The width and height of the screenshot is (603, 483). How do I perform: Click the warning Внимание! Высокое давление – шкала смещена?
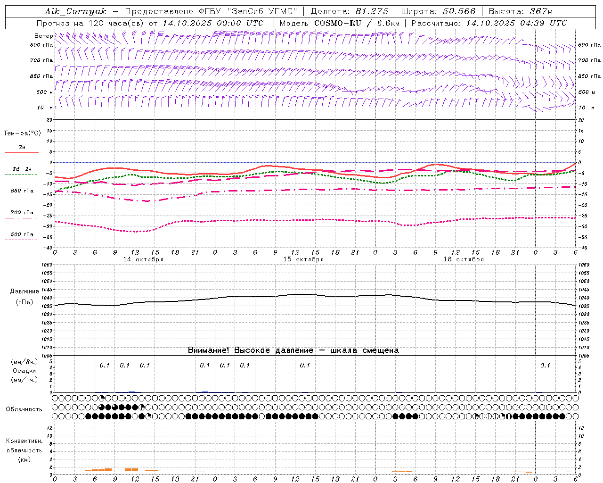[293, 350]
